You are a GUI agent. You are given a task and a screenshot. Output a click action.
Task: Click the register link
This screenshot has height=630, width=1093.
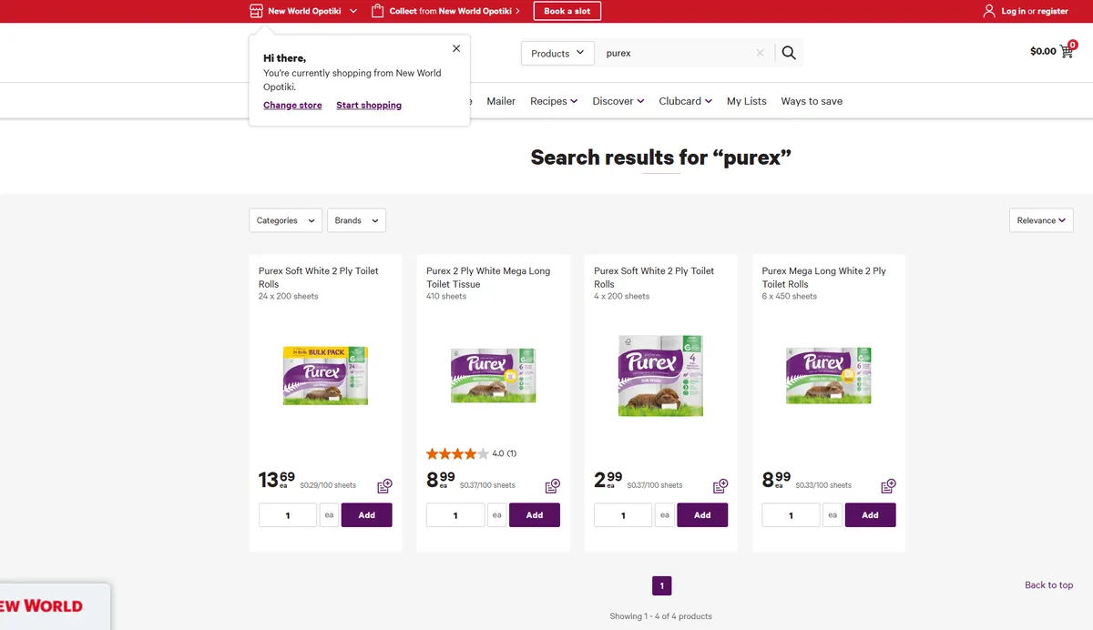coord(1053,11)
